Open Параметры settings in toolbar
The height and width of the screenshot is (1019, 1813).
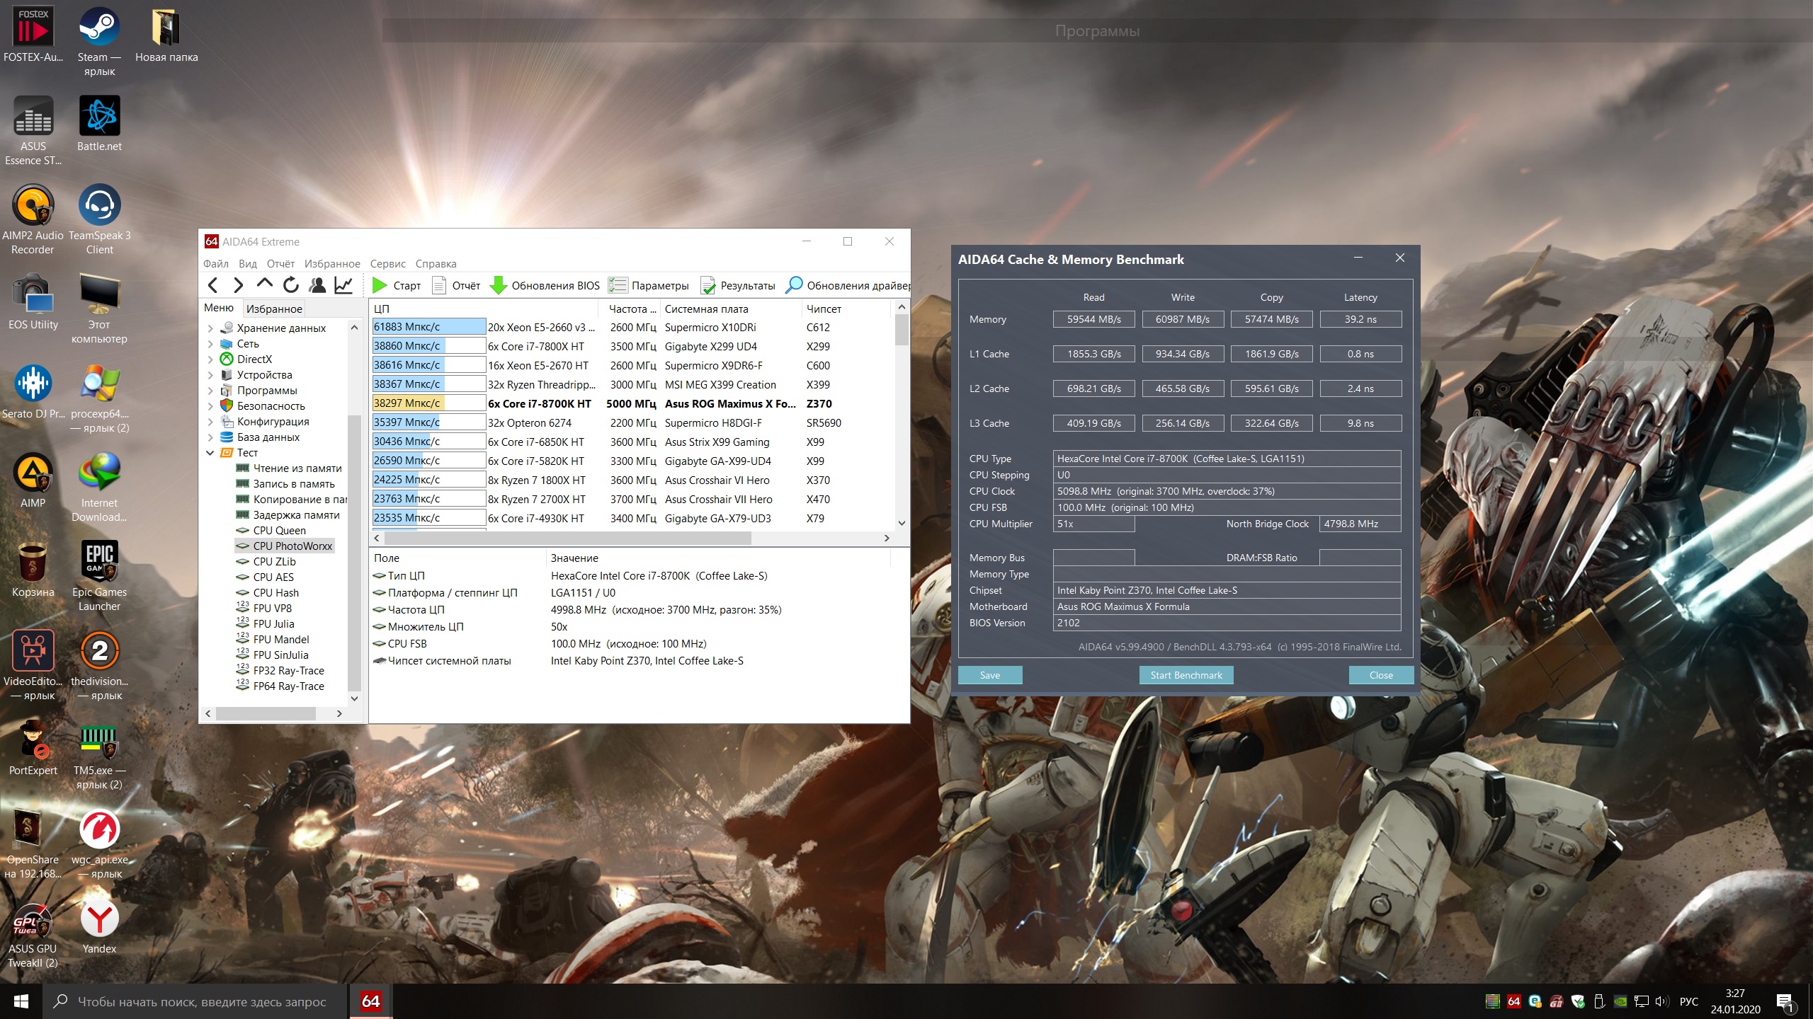[649, 285]
